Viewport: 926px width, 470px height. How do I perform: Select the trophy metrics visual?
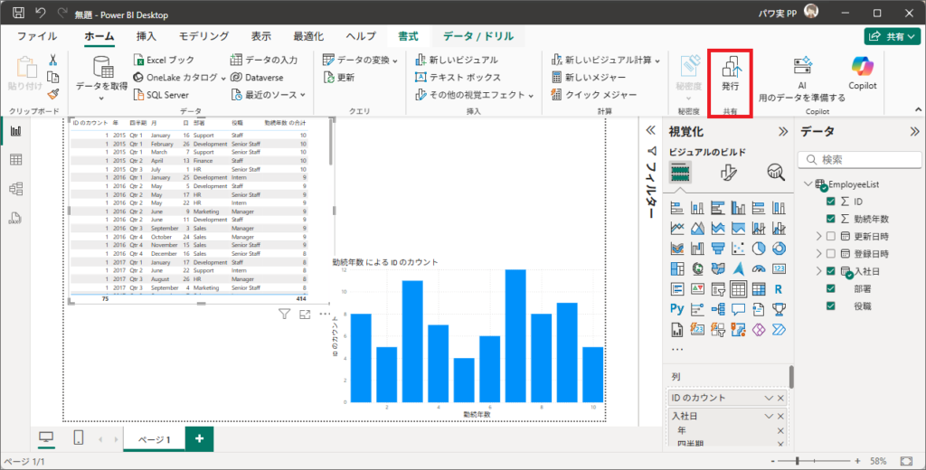(779, 309)
